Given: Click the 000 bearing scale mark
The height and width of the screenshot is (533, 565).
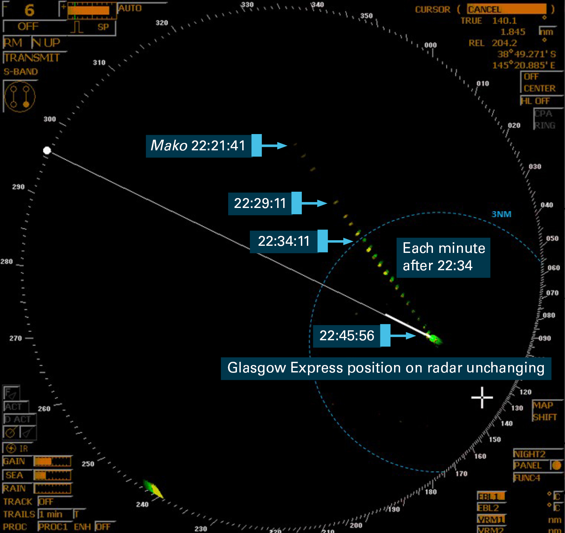Looking at the screenshot, I should pyautogui.click(x=430, y=45).
